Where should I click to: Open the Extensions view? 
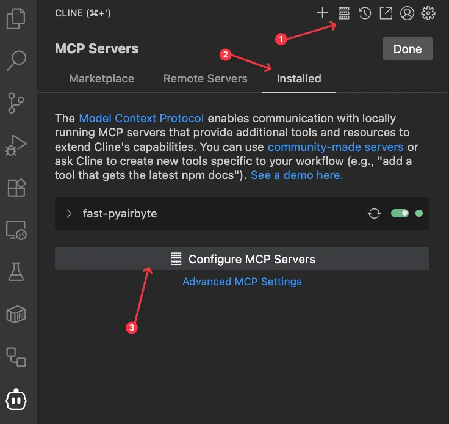point(16,188)
